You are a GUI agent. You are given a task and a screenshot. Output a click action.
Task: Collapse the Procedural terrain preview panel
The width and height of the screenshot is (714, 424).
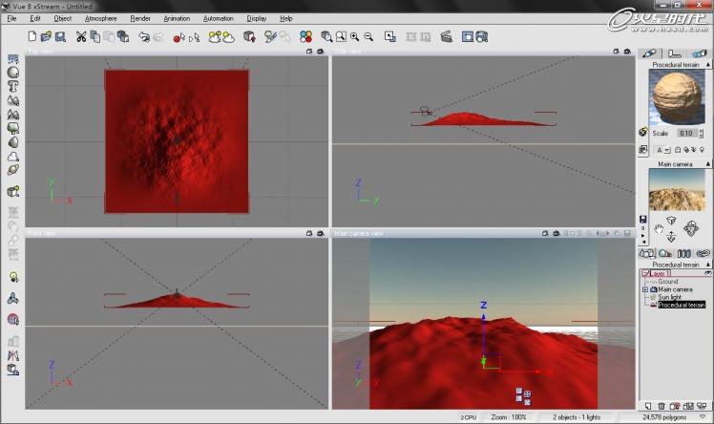708,65
